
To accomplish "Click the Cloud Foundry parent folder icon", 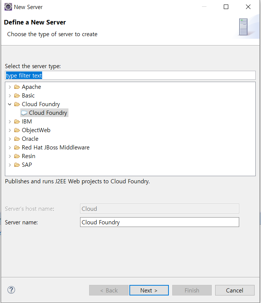I will coord(17,104).
